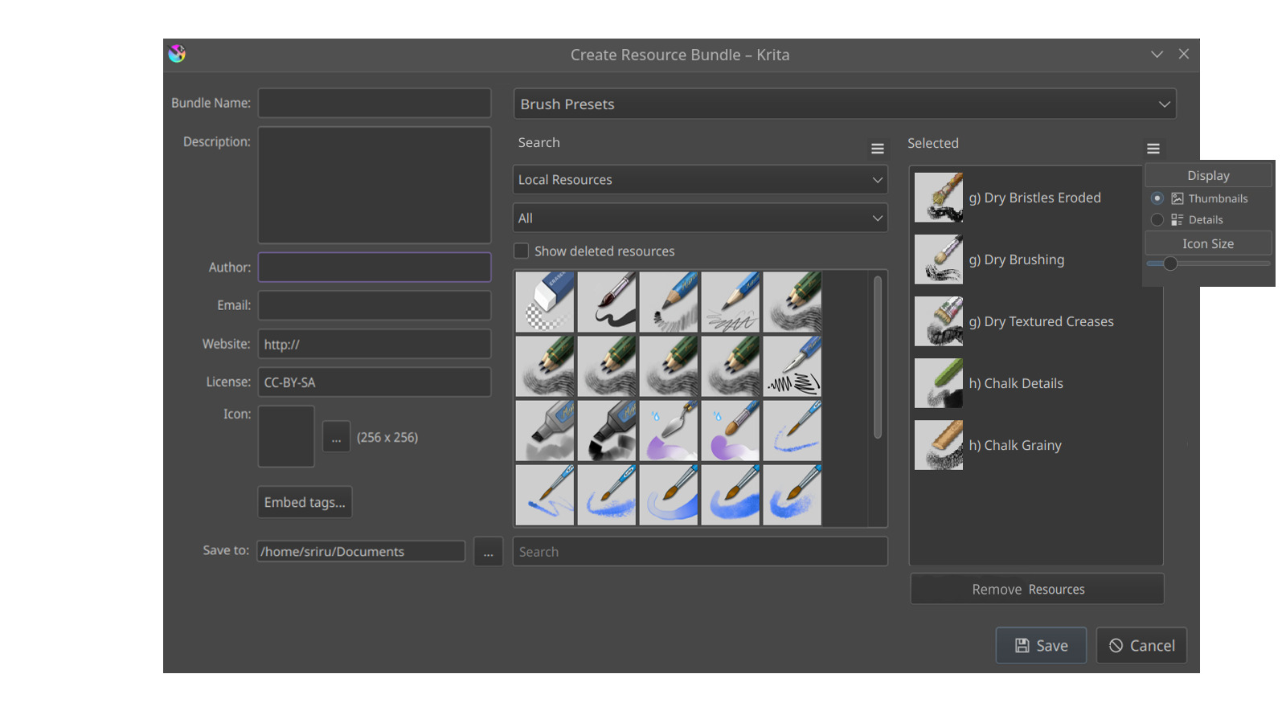Viewport: 1286px width, 723px height.
Task: Switch to Details display mode
Action: point(1157,220)
